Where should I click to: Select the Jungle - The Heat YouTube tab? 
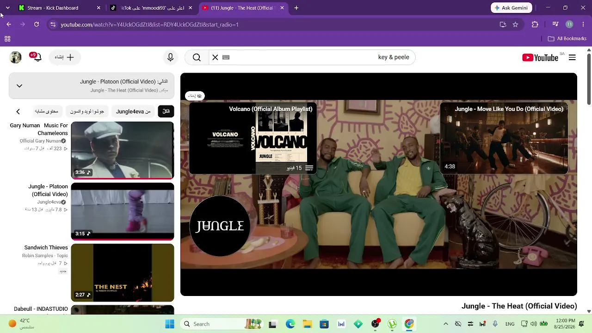pyautogui.click(x=243, y=8)
